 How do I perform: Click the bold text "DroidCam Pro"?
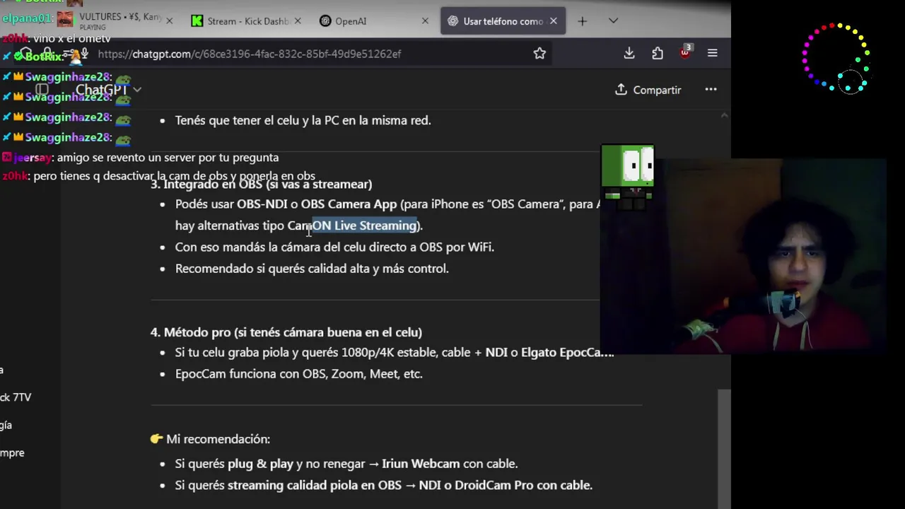click(494, 485)
